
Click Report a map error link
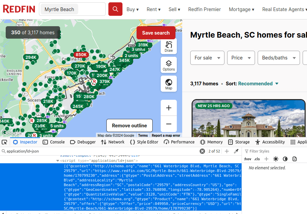tap(166, 135)
